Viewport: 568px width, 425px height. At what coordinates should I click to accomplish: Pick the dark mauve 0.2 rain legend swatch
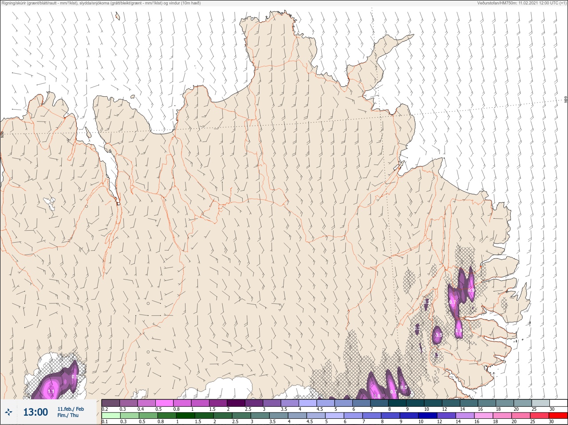[x=110, y=403]
